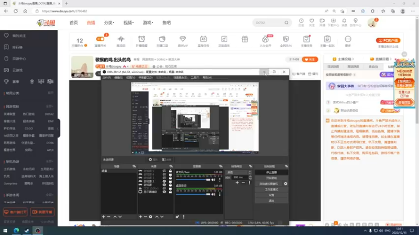The image size is (419, 235).
Task: Click the orange PC客户端 button
Action: click(x=388, y=41)
